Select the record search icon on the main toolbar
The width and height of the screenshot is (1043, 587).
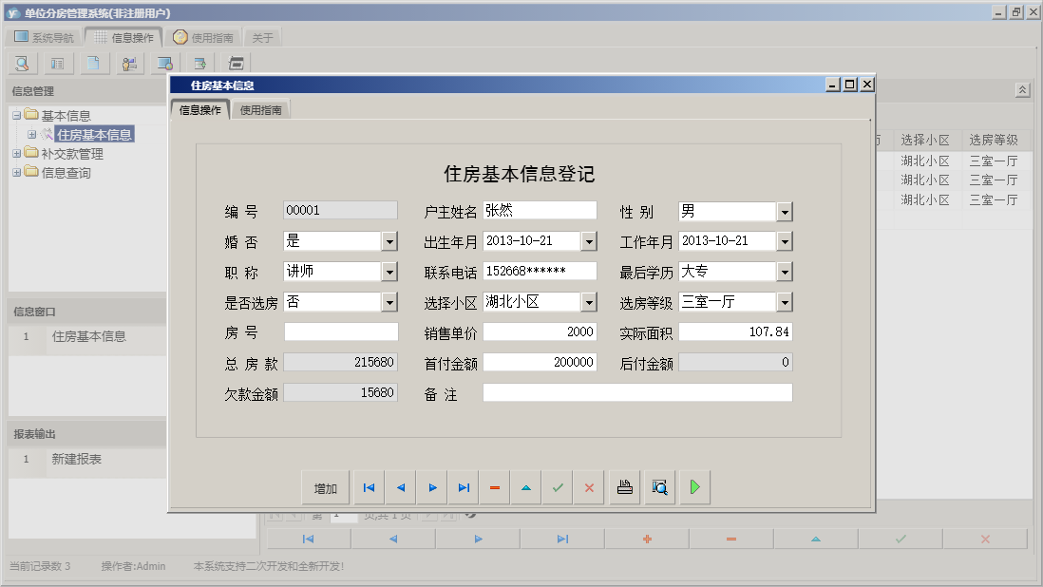22,63
